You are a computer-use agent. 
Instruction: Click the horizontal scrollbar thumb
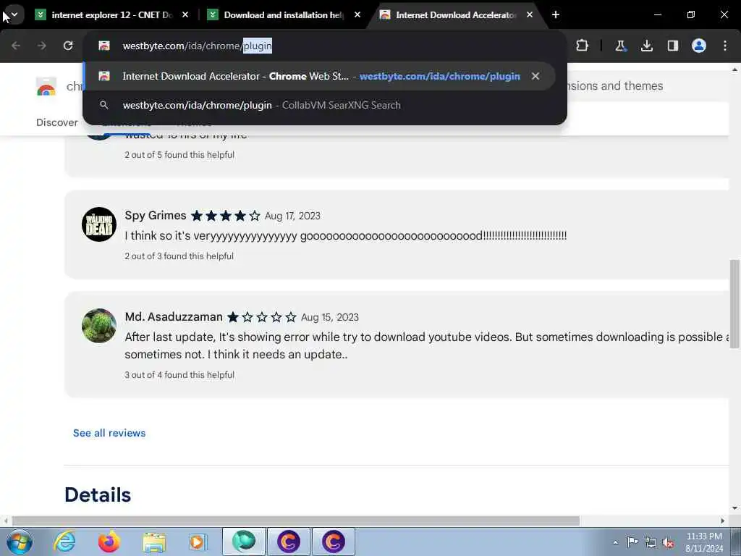pyautogui.click(x=296, y=521)
